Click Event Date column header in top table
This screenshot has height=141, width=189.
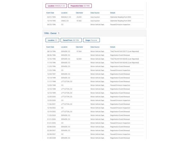[50, 13]
